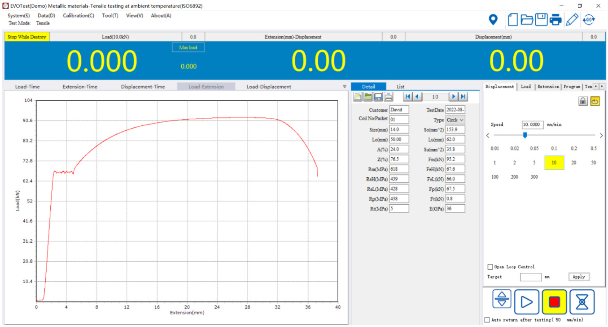This screenshot has height=327, width=608.
Task: Click the save disk icon in Detail panel
Action: coord(378,97)
